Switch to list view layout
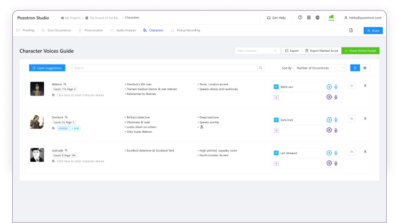The height and width of the screenshot is (223, 399). [x=355, y=68]
